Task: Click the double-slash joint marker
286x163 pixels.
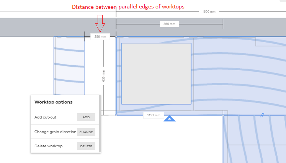Action: (x=262, y=115)
